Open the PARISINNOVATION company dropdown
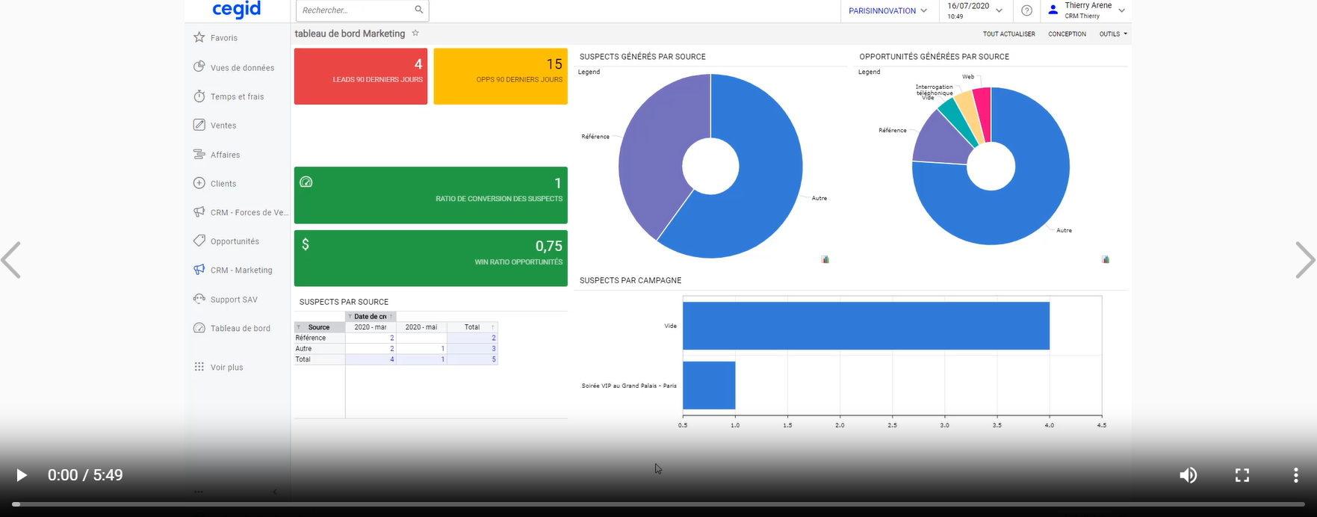This screenshot has height=517, width=1317. click(887, 10)
